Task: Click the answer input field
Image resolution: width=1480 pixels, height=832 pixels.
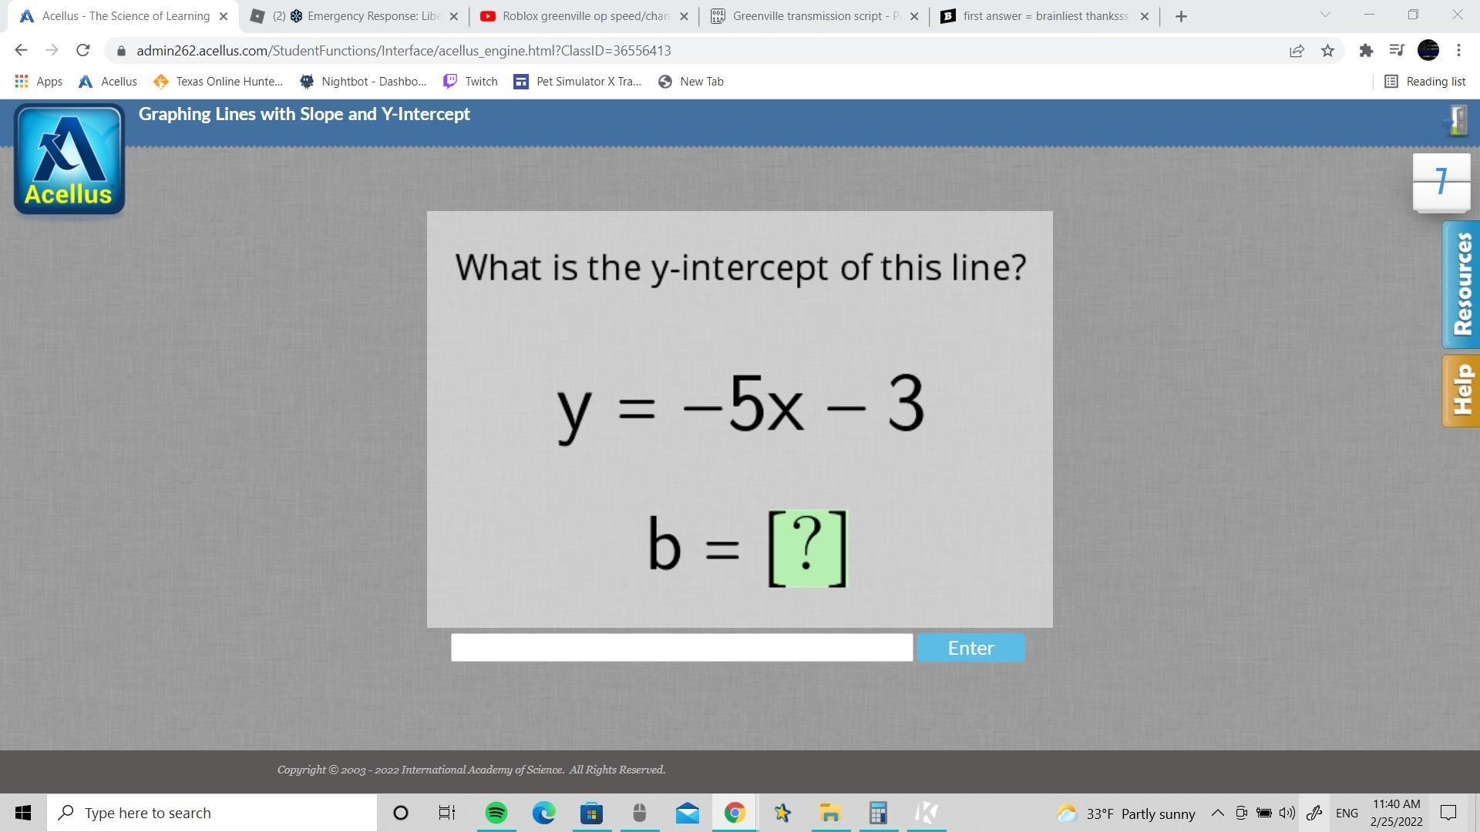Action: [x=681, y=648]
